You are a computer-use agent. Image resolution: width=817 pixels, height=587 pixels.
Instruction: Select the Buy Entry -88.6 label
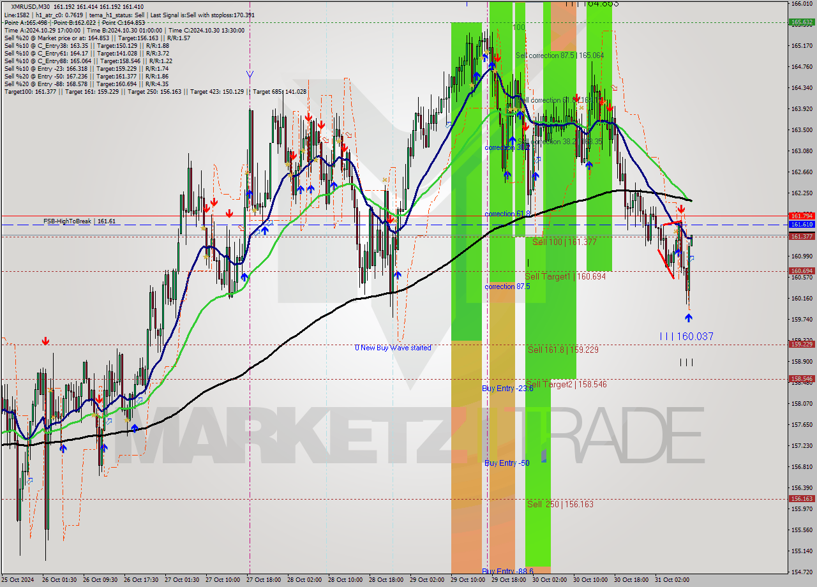tap(507, 571)
